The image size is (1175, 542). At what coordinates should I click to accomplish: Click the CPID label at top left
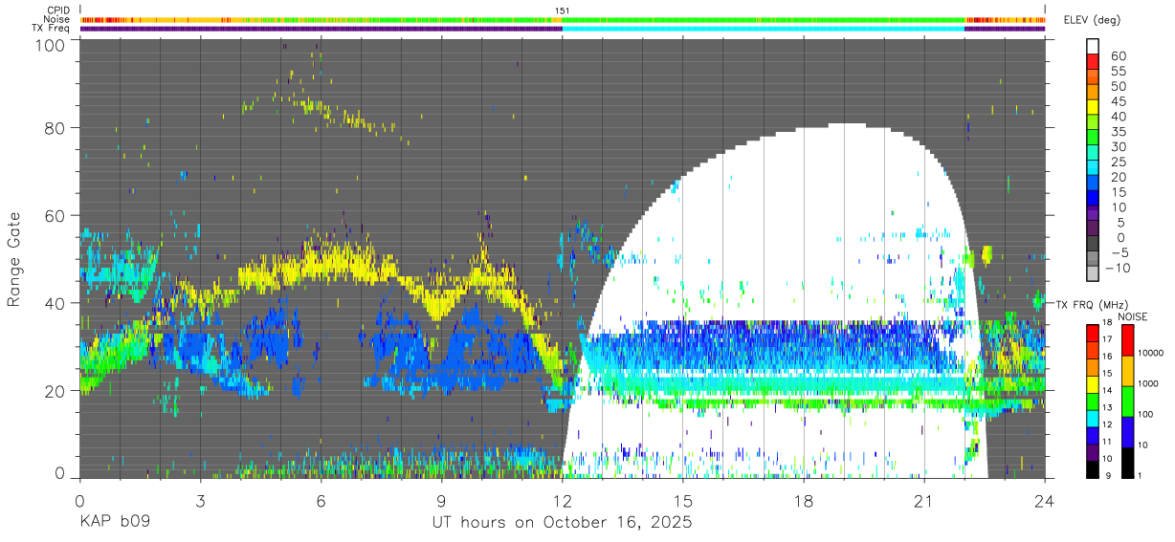click(59, 11)
